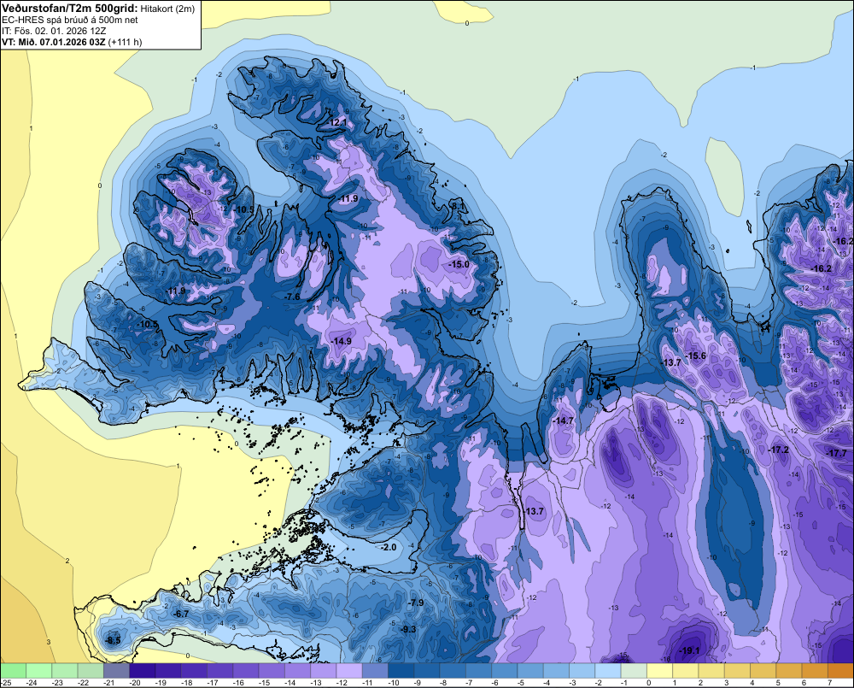The width and height of the screenshot is (854, 688).
Task: Click the initial time 'IT: Fös. 02. 01. 2026 12Z'
Action: (x=54, y=31)
